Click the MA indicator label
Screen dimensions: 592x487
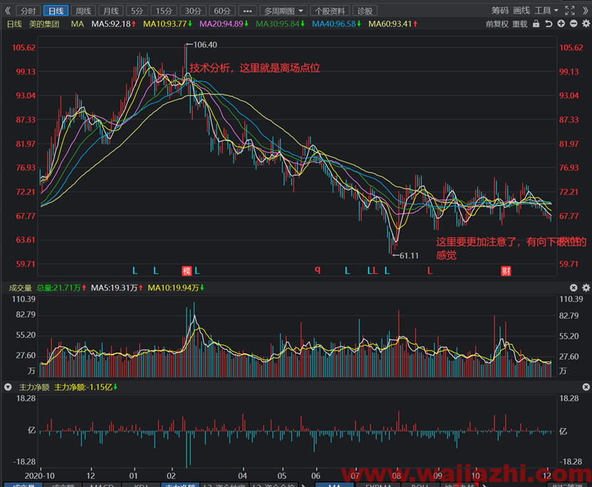tap(78, 24)
